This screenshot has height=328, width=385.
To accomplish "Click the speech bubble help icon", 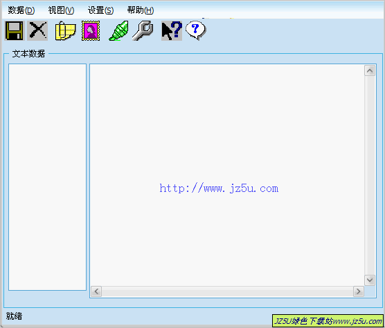I will [x=196, y=30].
